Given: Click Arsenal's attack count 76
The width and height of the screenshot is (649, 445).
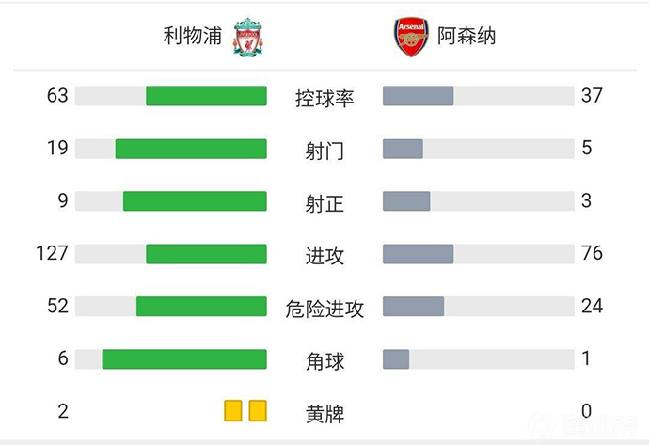Looking at the screenshot, I should click(x=592, y=254).
